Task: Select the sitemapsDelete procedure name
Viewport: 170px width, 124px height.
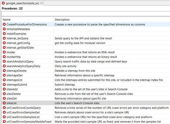Action: [16, 71]
